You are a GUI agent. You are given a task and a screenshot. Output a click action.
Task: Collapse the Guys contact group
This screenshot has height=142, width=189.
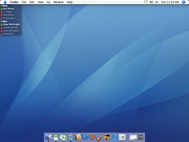[1, 6]
